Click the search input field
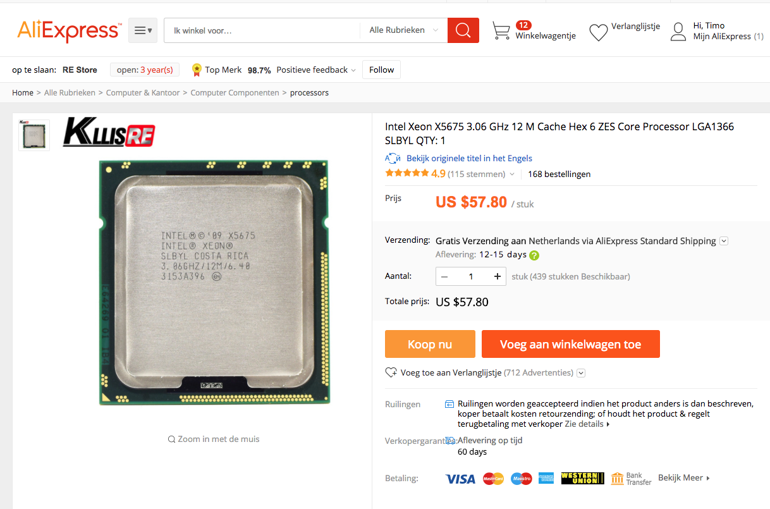The width and height of the screenshot is (770, 509). click(262, 30)
